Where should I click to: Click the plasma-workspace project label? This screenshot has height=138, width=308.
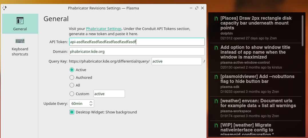click(236, 111)
